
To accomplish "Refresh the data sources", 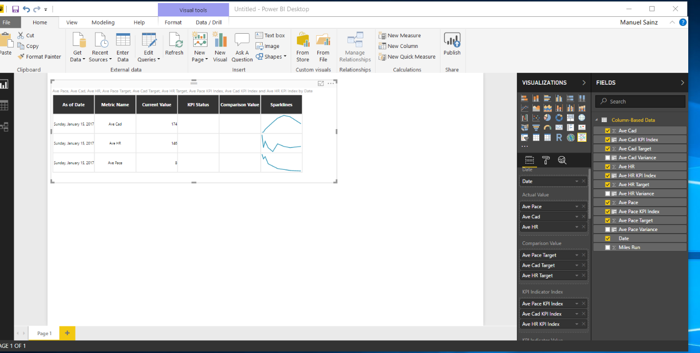I will [174, 44].
